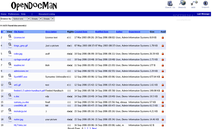Sort by Department column header
This screenshot has height=129, width=212.
coord(134,32)
